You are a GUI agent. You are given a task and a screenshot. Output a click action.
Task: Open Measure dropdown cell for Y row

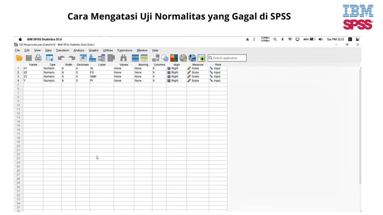198,81
